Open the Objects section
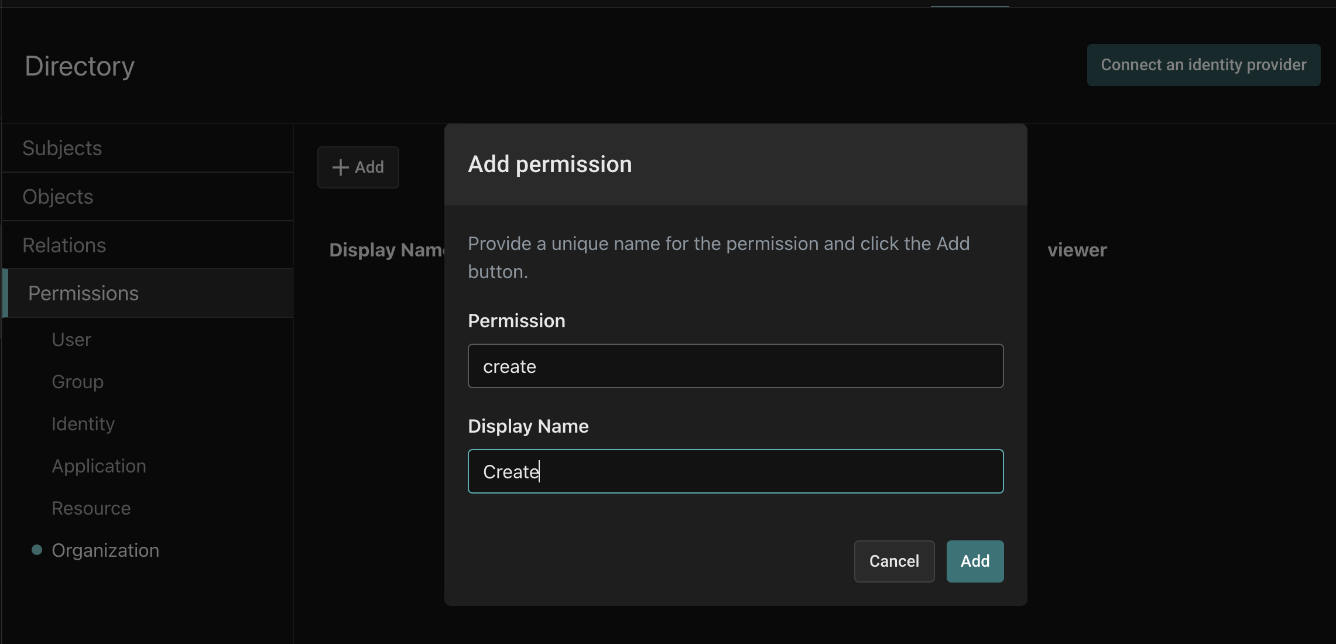The height and width of the screenshot is (644, 1336). tap(57, 197)
